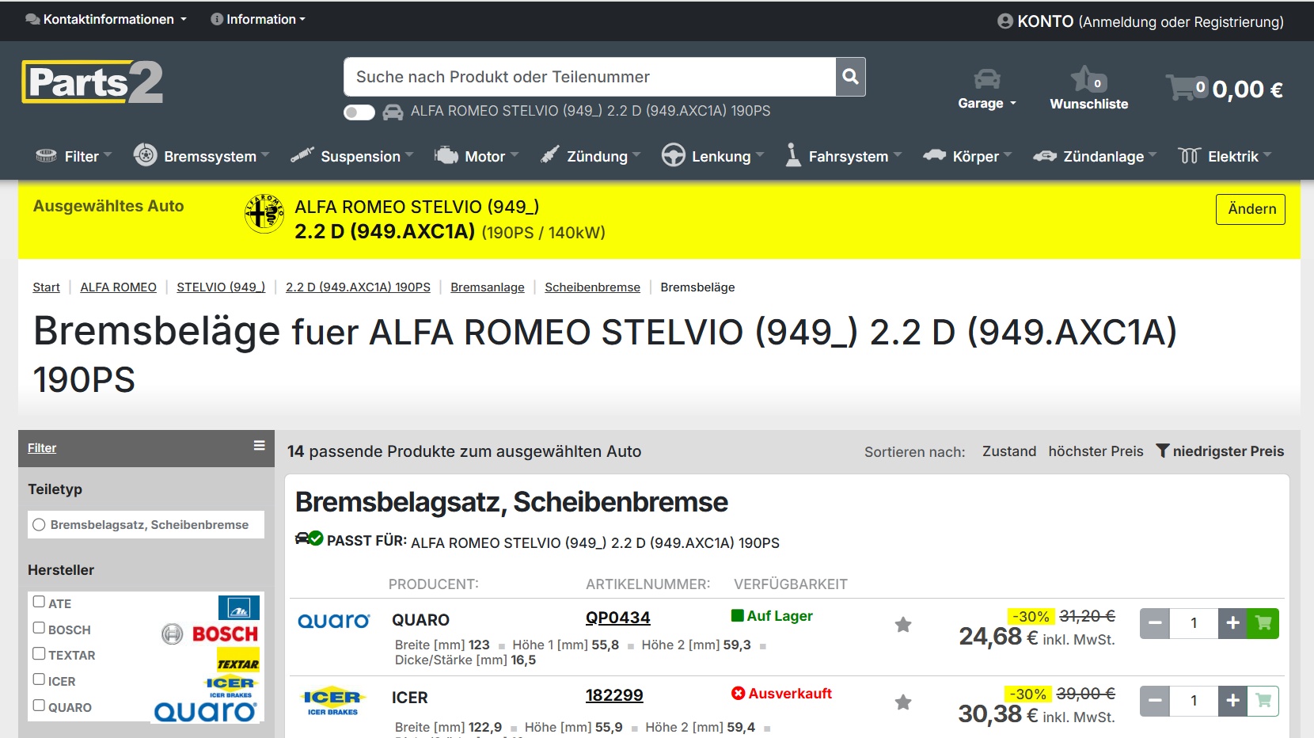Open the Garage car icon
The height and width of the screenshot is (738, 1314).
click(987, 79)
